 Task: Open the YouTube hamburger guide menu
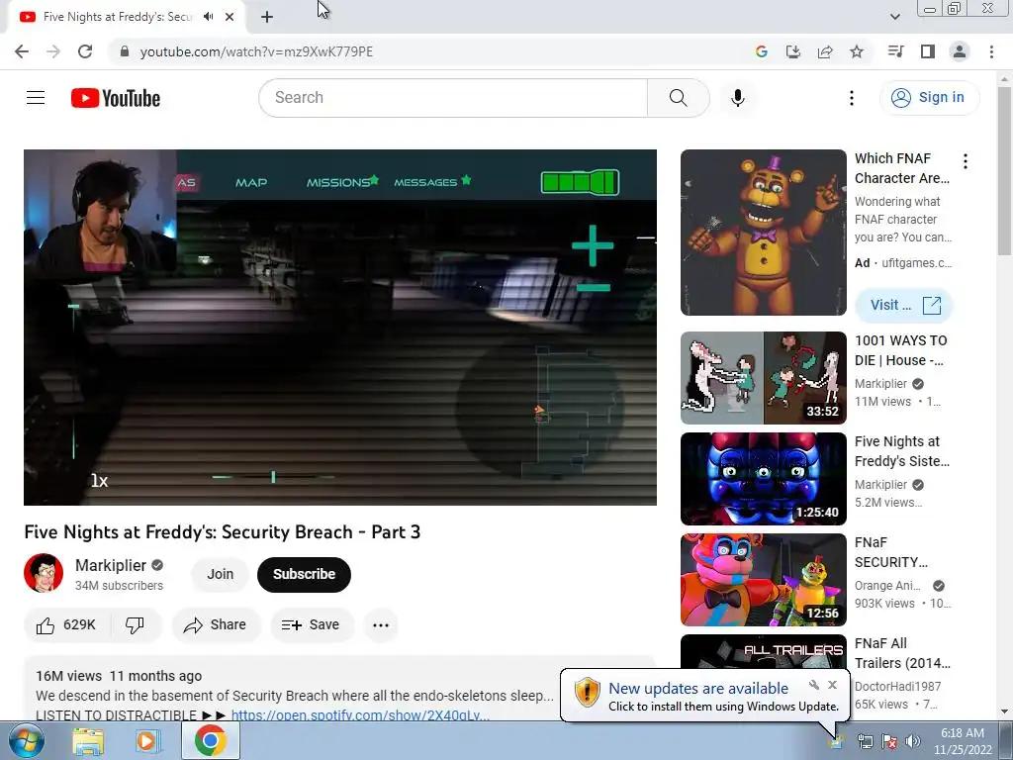(x=36, y=98)
